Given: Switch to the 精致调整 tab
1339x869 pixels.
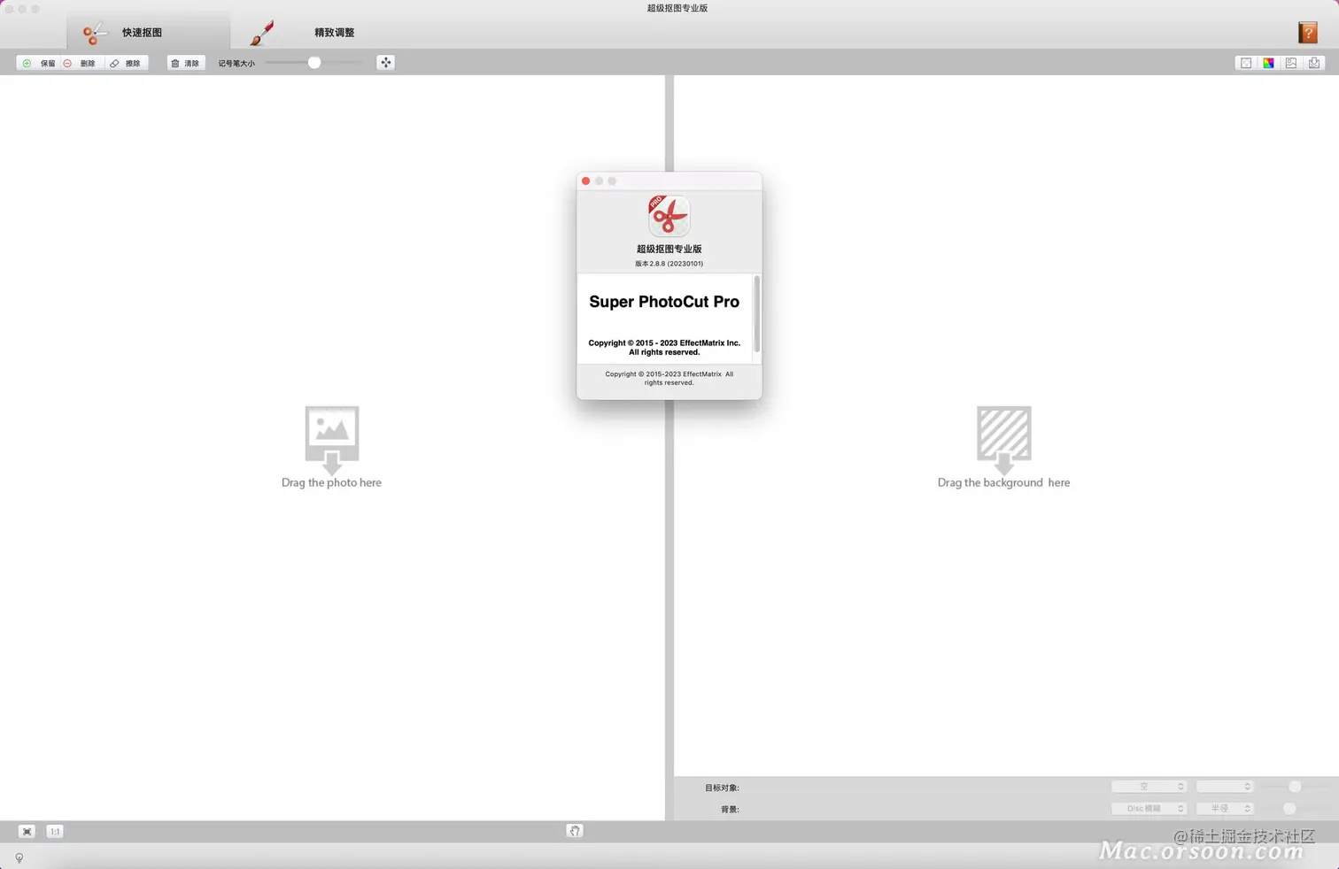Looking at the screenshot, I should click(314, 33).
